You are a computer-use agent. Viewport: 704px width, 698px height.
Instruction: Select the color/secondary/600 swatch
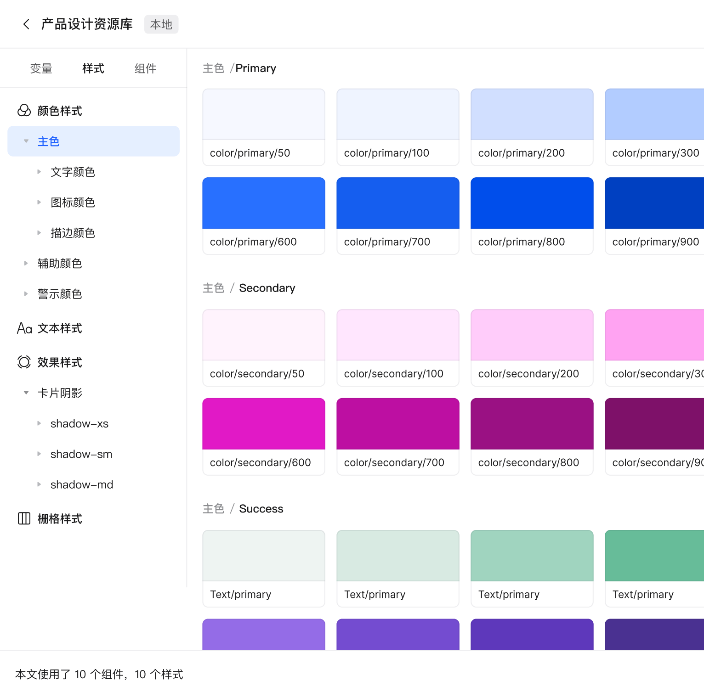[x=264, y=437]
